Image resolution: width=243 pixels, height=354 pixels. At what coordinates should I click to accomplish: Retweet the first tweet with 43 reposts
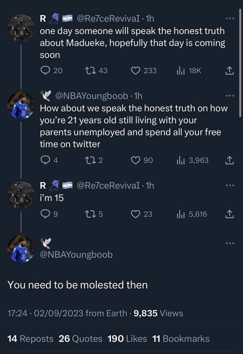tap(96, 71)
